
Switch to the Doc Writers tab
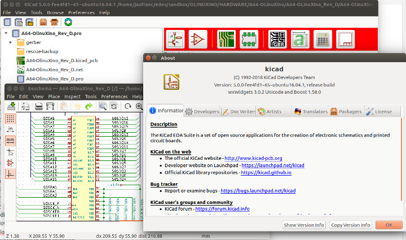click(238, 111)
